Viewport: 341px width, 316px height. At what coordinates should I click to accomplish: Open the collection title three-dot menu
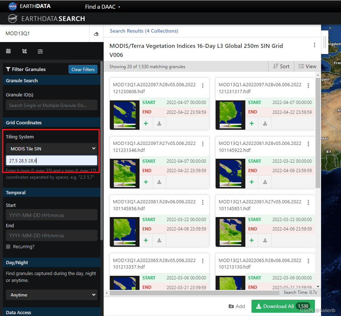314,45
